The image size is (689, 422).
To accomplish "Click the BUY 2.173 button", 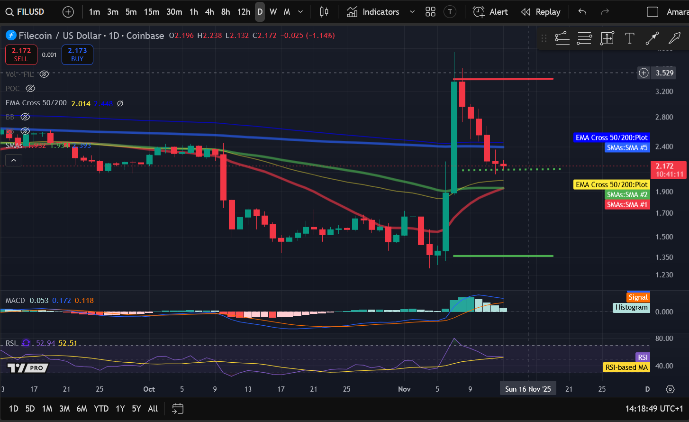I will 77,55.
